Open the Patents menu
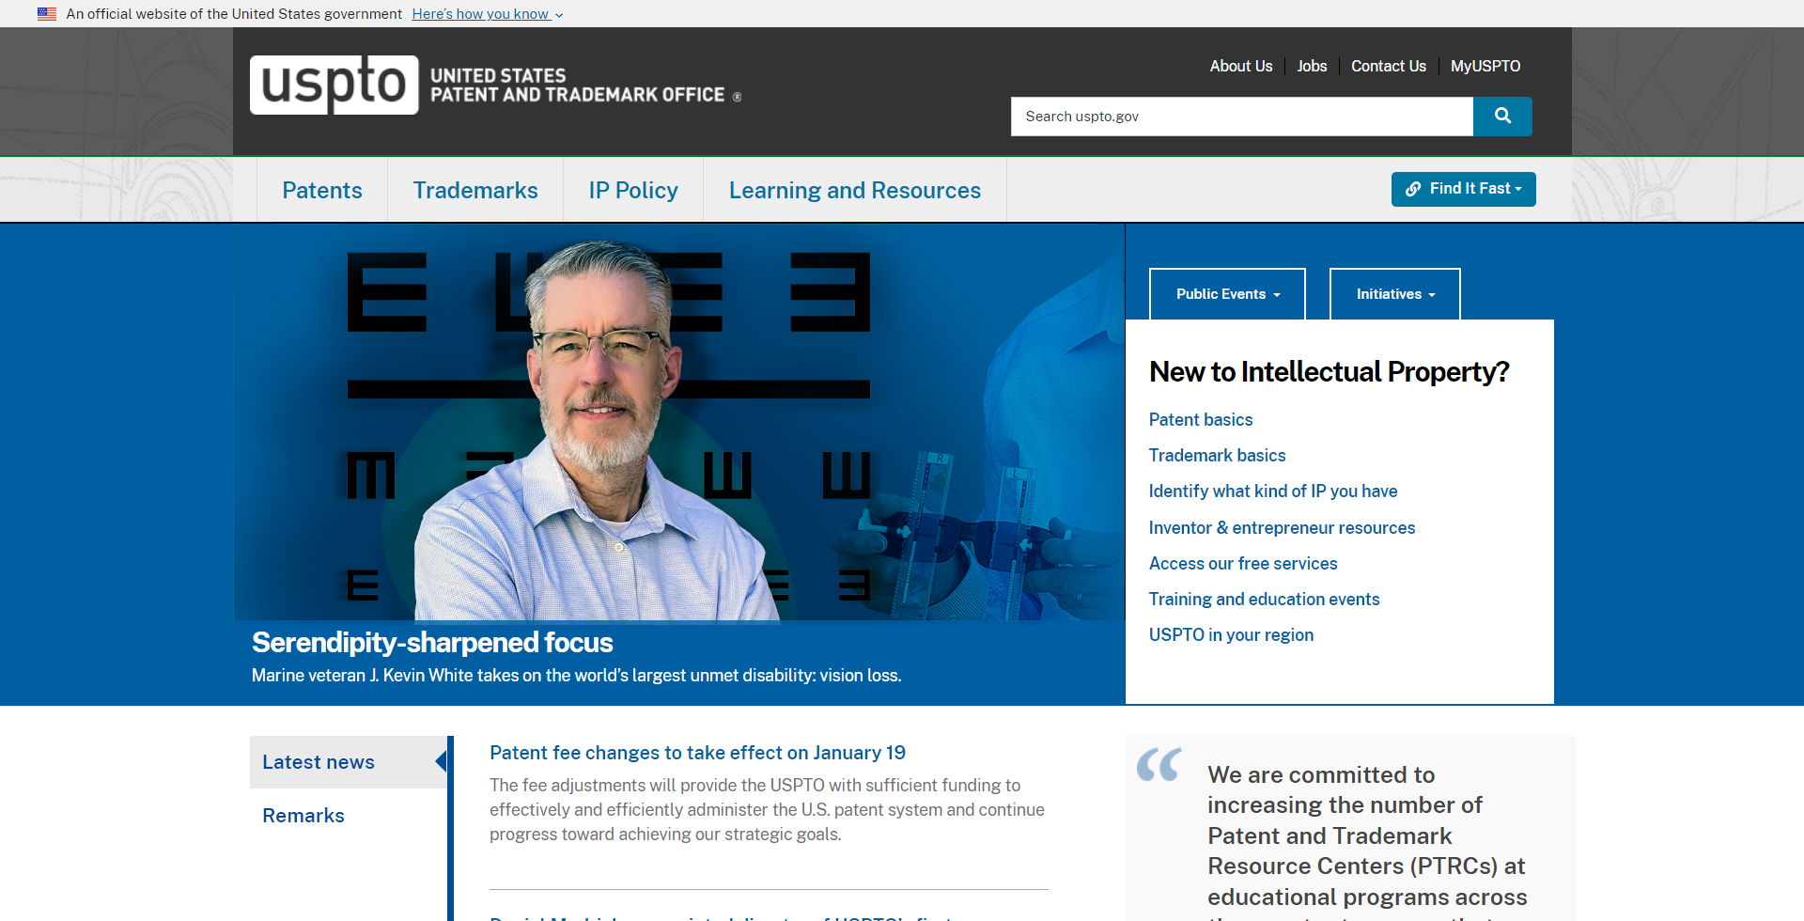The image size is (1804, 921). (x=322, y=191)
